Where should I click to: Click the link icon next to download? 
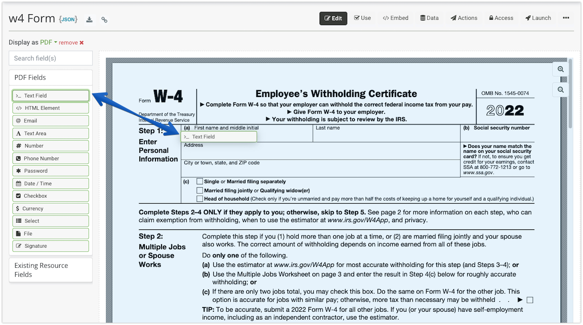click(105, 20)
